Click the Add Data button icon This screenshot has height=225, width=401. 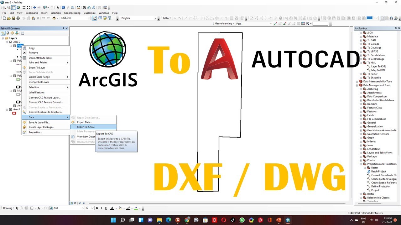[x=54, y=18]
